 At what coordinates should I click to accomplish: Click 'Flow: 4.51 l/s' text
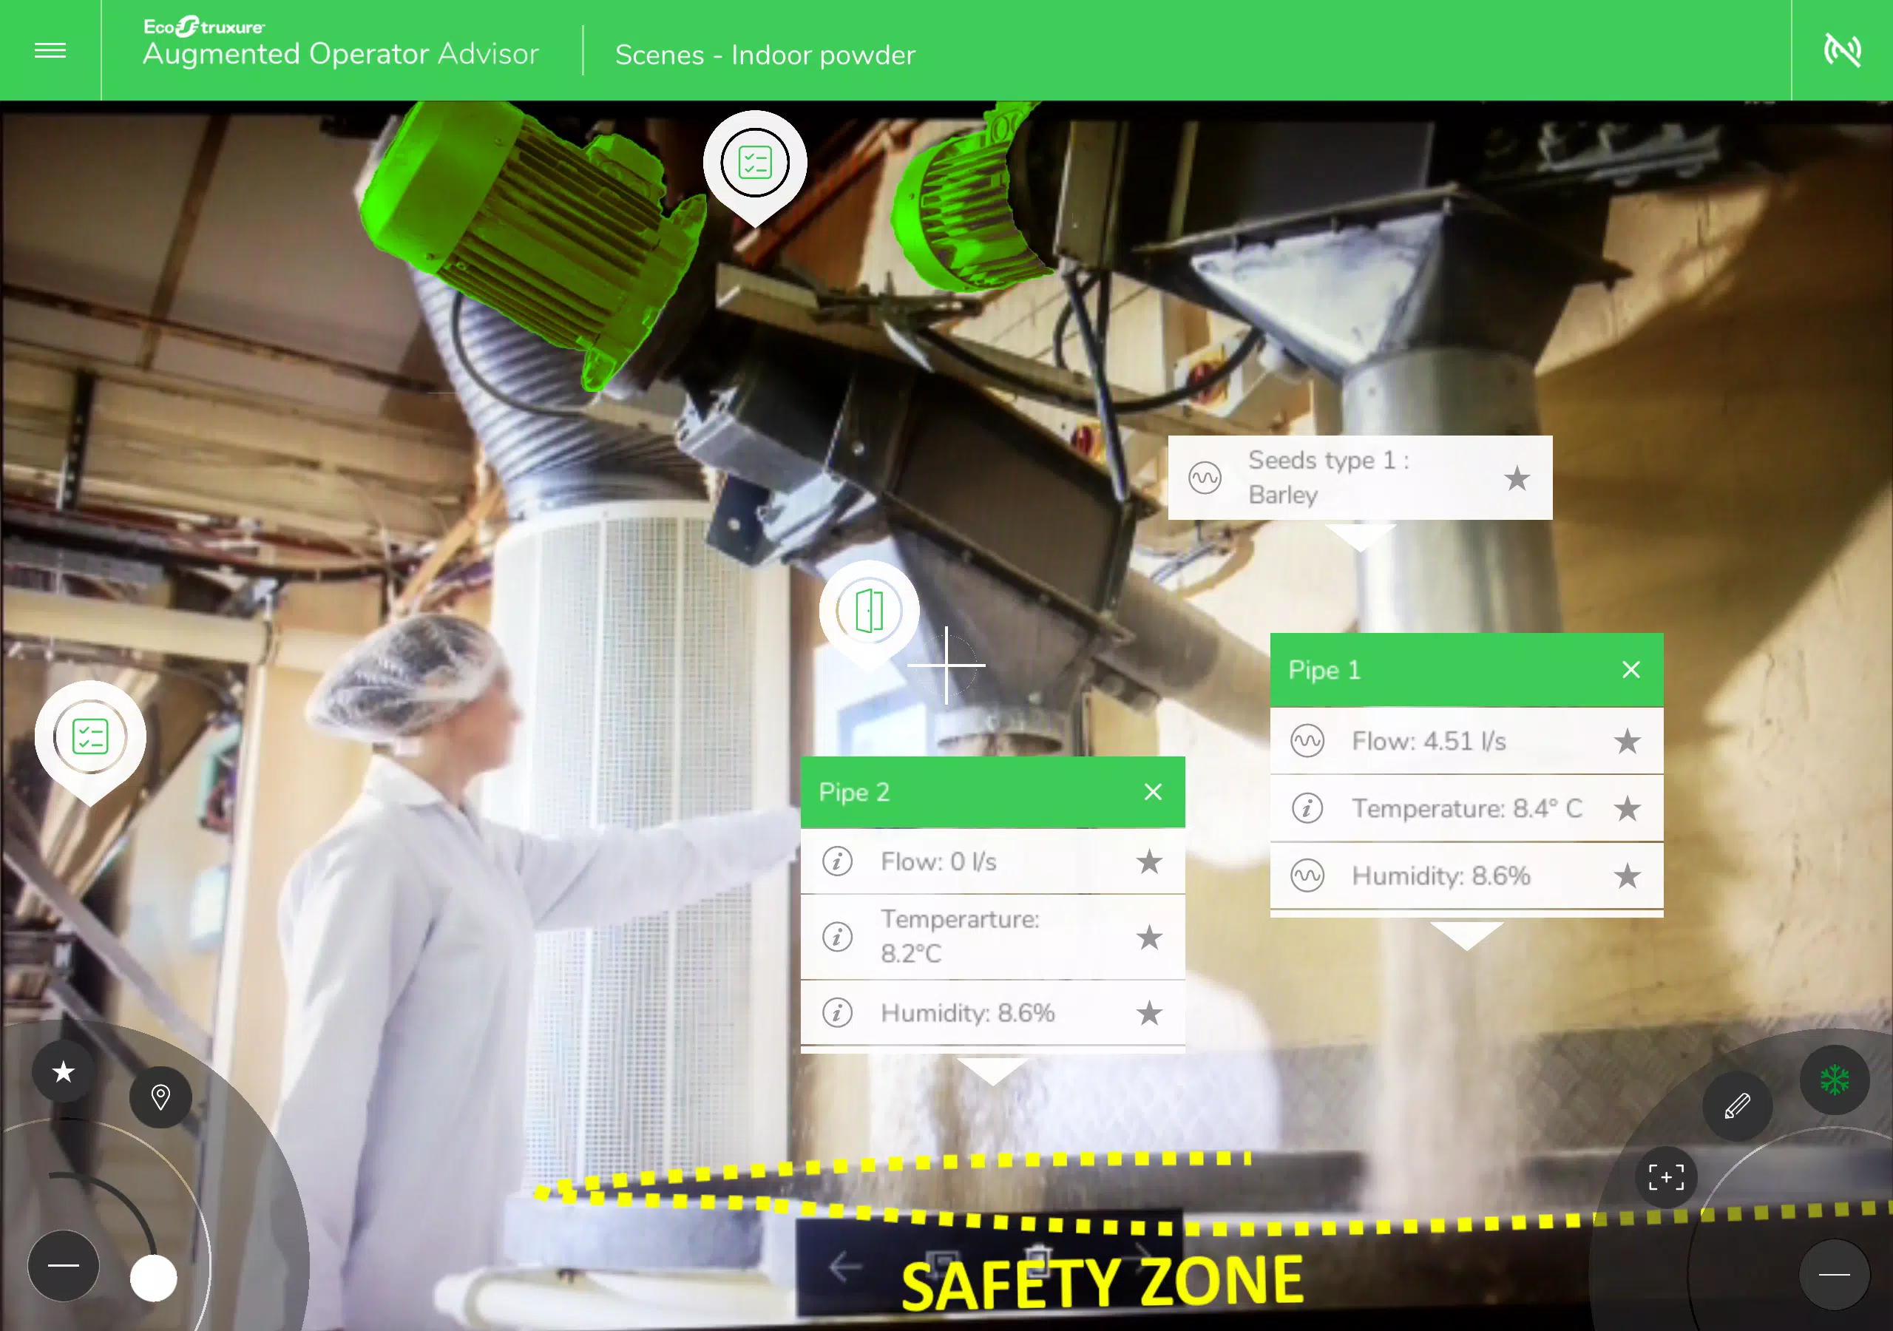click(x=1428, y=742)
